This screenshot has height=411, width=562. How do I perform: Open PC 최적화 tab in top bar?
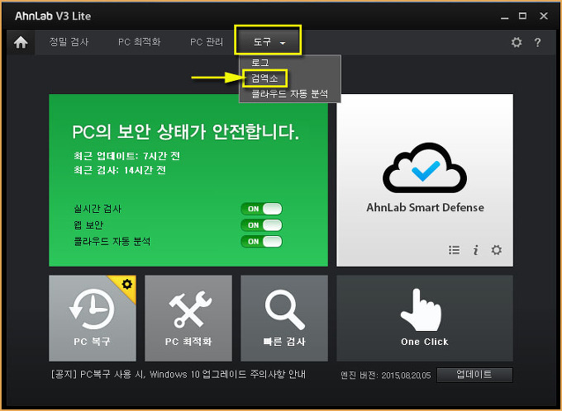coord(140,42)
